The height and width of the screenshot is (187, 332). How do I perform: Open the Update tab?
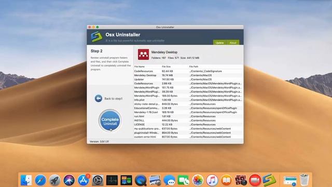point(219,43)
